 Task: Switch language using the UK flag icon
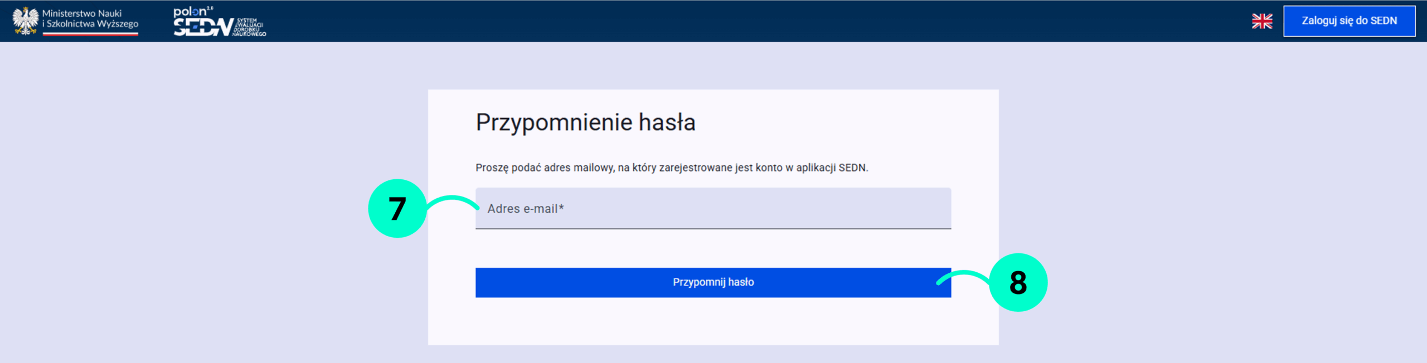pos(1261,21)
